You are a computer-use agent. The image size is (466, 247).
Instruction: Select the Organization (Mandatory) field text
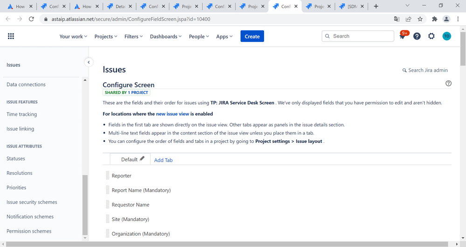point(141,234)
